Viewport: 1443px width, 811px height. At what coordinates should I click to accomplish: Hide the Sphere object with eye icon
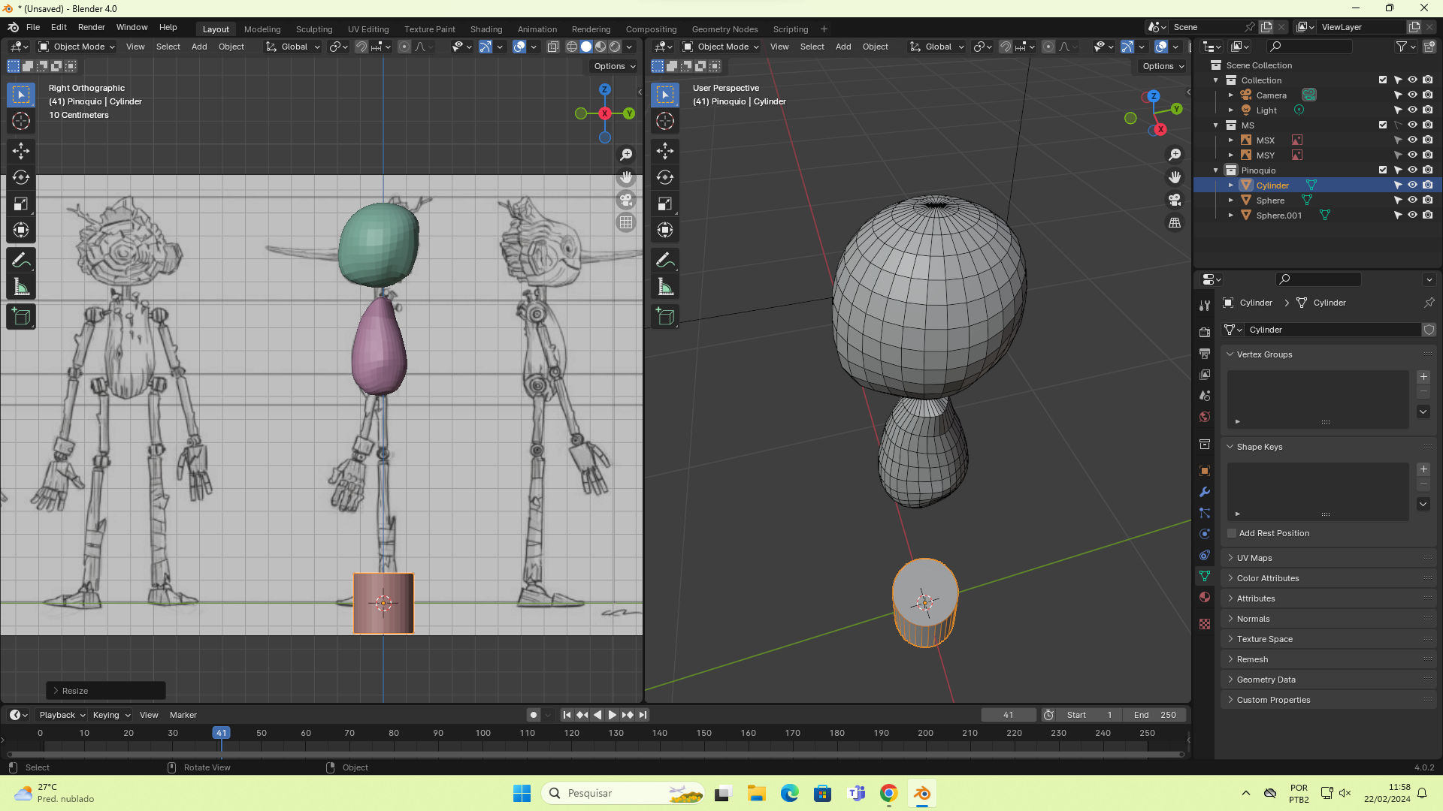(x=1412, y=200)
